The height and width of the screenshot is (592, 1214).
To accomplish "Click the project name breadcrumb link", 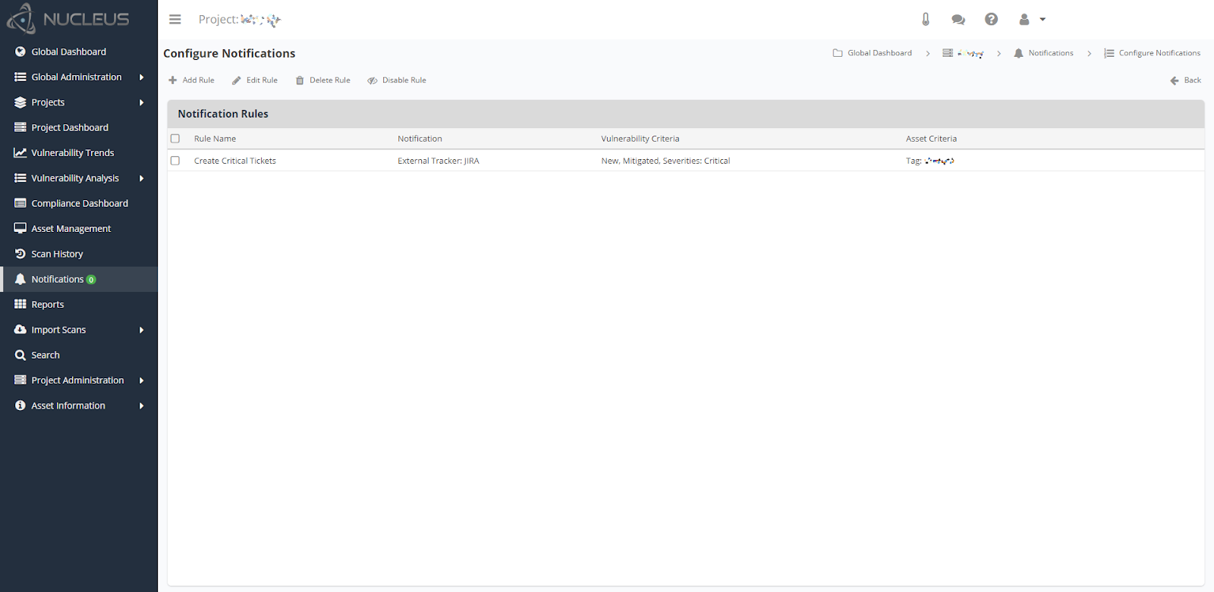I will pos(970,53).
